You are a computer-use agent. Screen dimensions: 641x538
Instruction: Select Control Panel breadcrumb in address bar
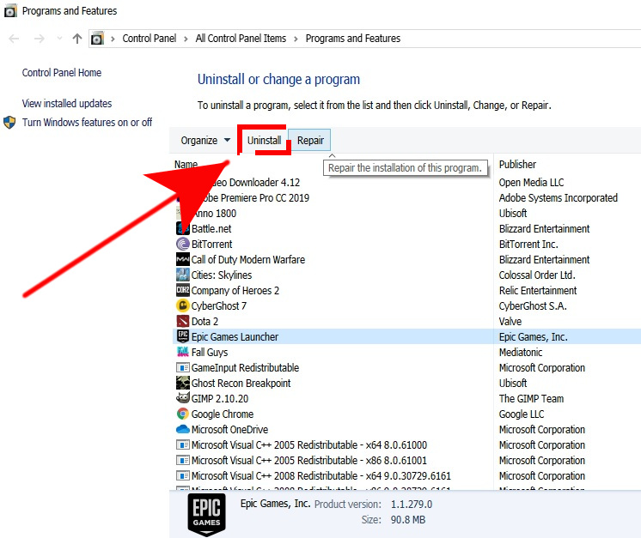point(150,39)
